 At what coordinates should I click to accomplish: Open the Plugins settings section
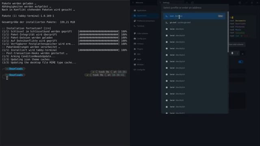click(x=140, y=49)
